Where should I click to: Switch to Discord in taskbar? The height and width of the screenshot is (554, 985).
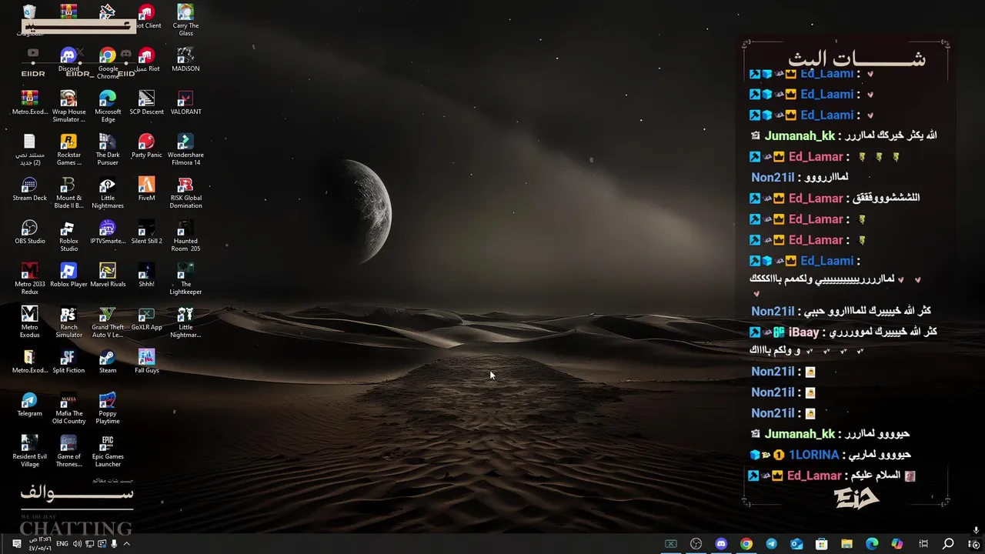[x=721, y=544]
